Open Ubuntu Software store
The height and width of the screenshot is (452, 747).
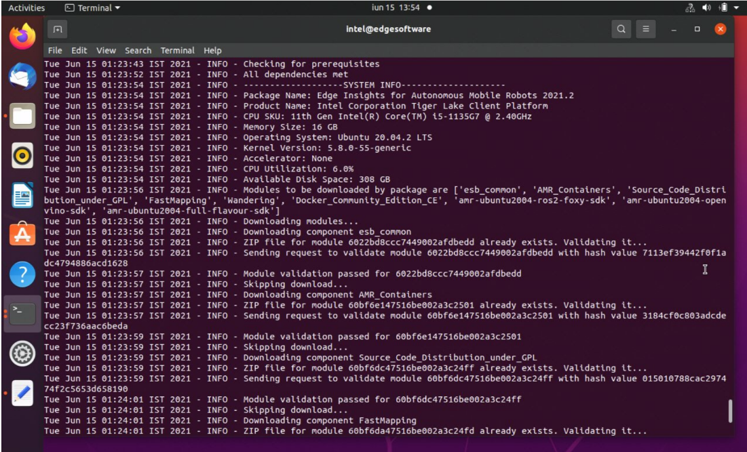tap(22, 234)
